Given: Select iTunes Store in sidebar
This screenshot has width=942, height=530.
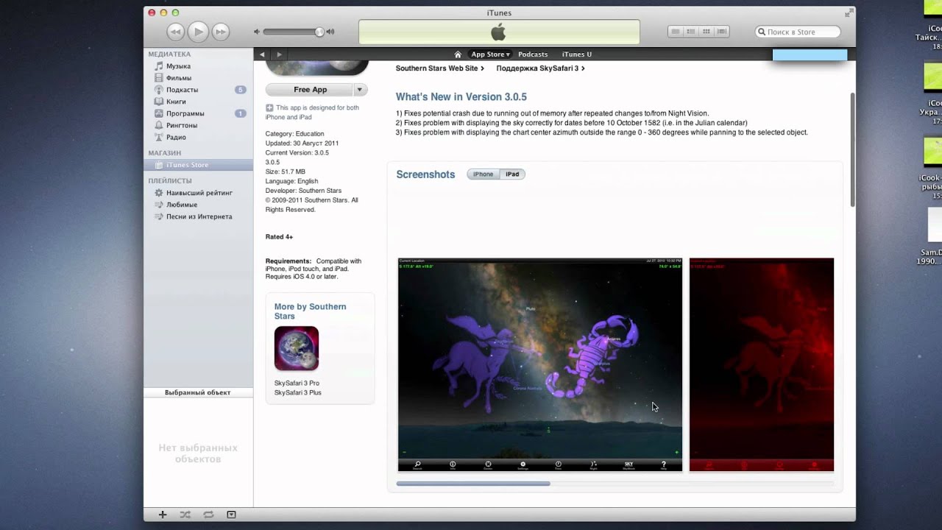Looking at the screenshot, I should point(198,165).
